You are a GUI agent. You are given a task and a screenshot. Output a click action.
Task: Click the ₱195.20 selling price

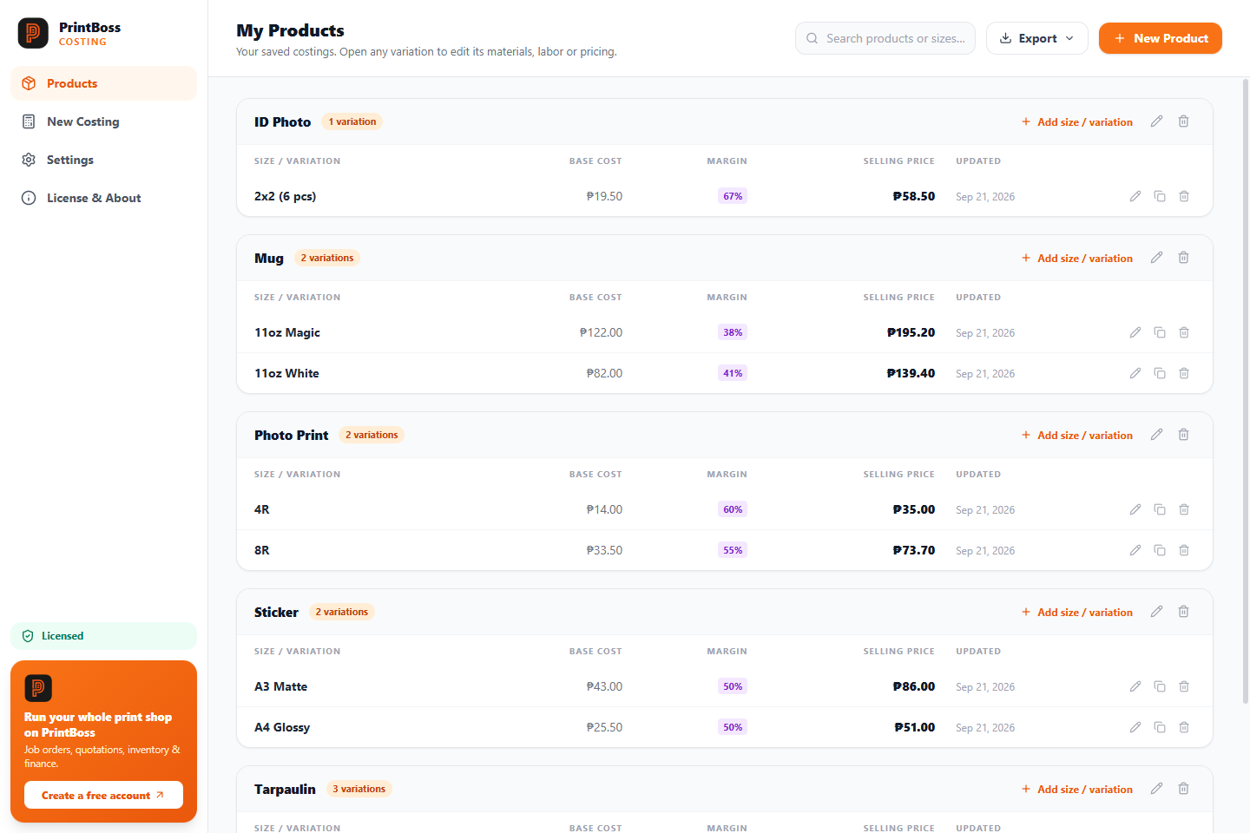(911, 332)
